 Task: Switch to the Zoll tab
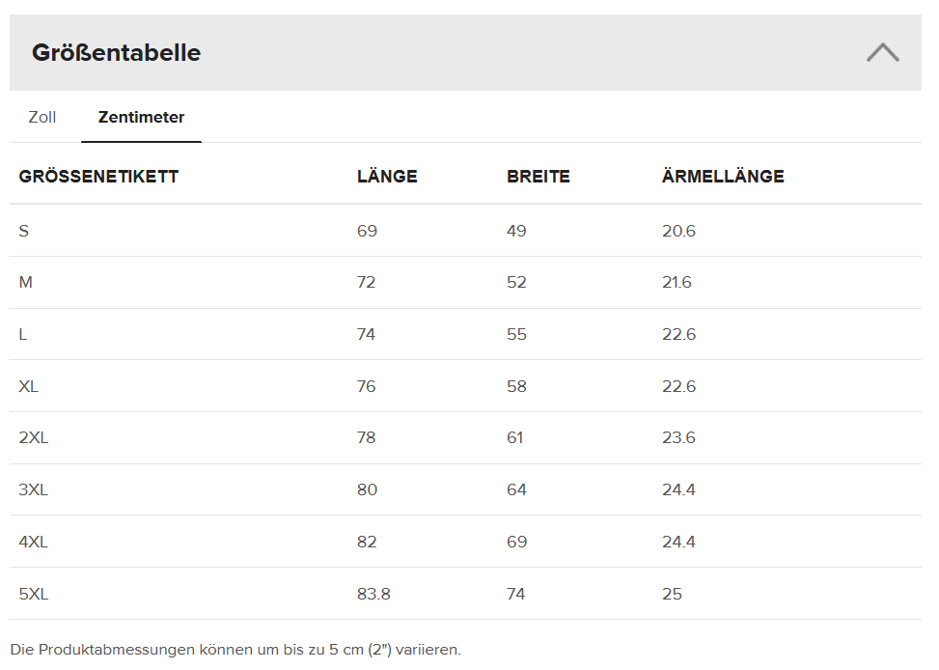[42, 118]
